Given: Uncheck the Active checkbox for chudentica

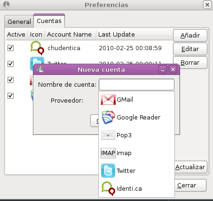Looking at the screenshot, I should click(10, 48).
